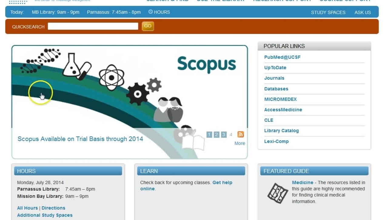Open the HOURS link in the top bar
The height and width of the screenshot is (220, 388).
pos(162,12)
